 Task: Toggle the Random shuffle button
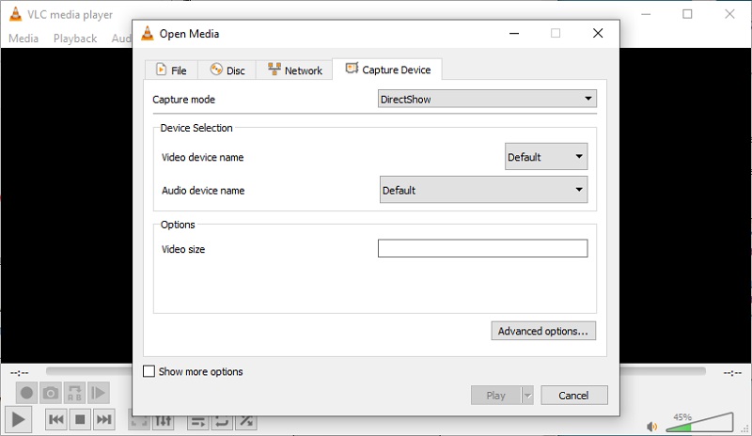(x=245, y=421)
